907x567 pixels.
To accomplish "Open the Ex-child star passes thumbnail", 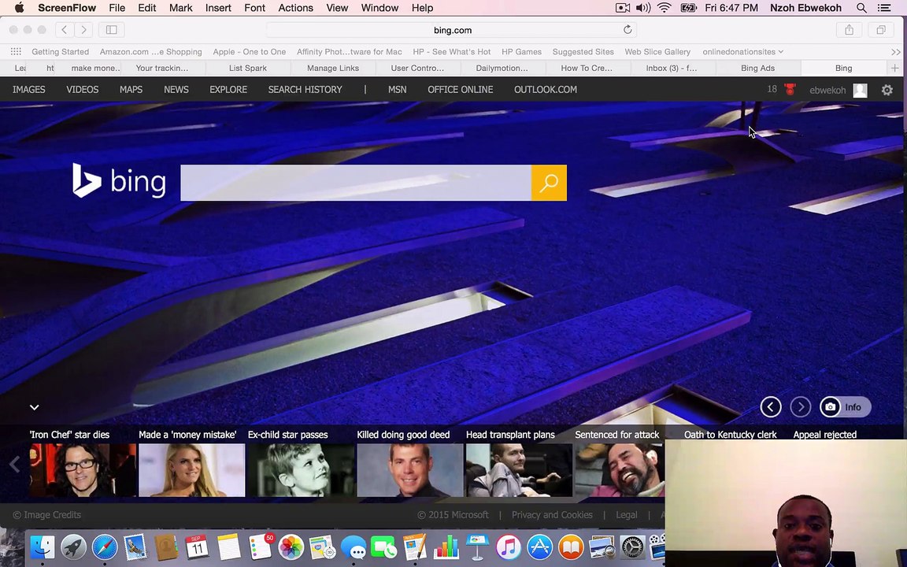I will pyautogui.click(x=301, y=470).
